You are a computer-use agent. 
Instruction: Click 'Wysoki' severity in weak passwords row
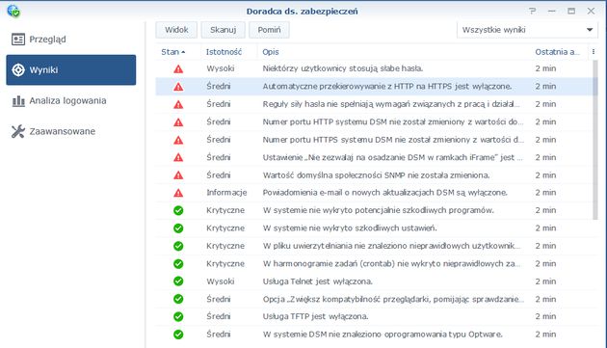pos(221,68)
